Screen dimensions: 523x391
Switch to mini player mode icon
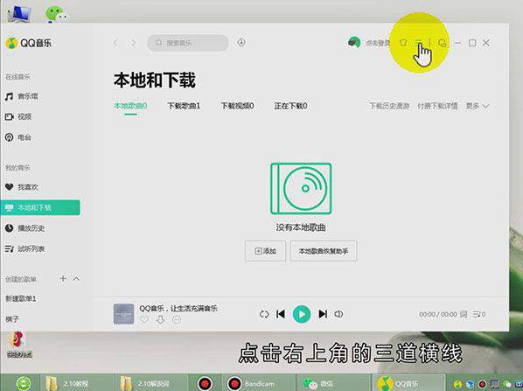(x=443, y=43)
